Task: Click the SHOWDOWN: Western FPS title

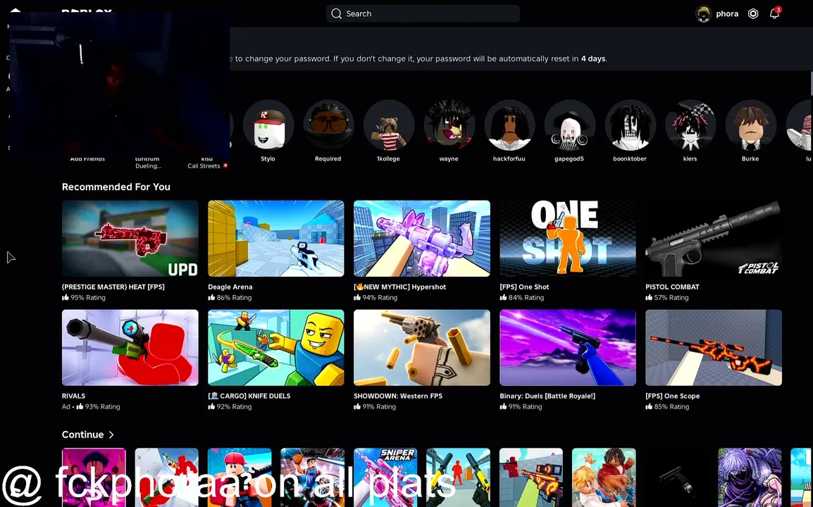Action: coord(397,396)
